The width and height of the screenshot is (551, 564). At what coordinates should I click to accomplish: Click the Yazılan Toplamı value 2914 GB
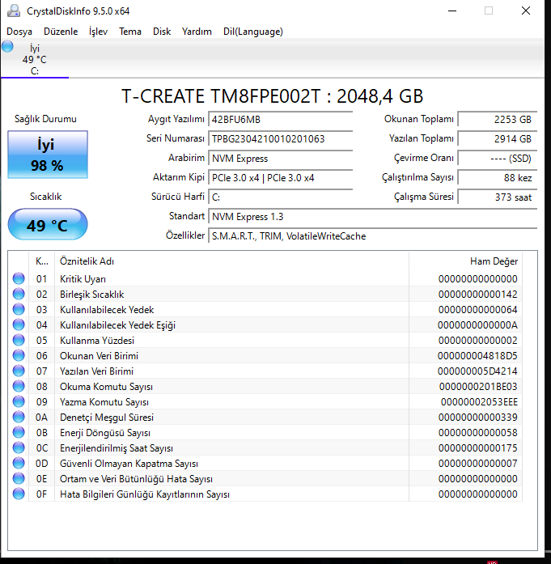(498, 139)
